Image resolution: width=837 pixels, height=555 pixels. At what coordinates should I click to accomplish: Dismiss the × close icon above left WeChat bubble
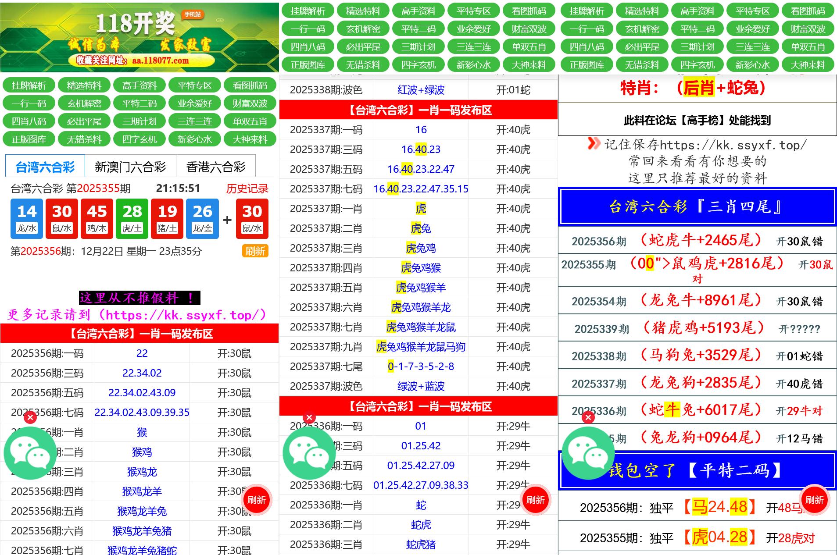29,417
